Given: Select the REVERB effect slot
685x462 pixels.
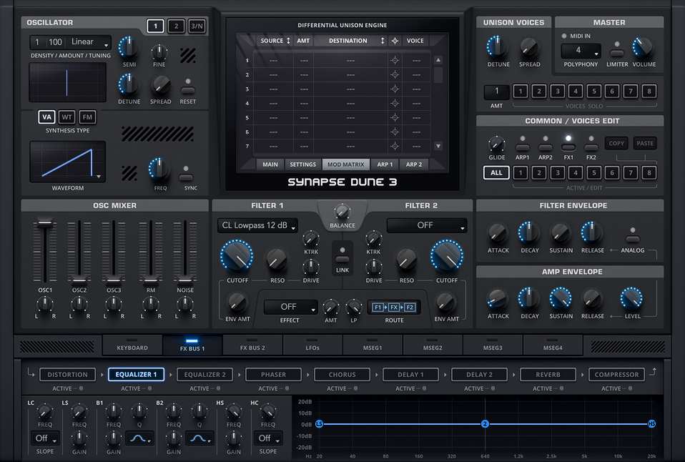Looking at the screenshot, I should (548, 375).
